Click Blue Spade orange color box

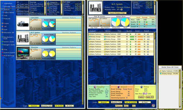pos(48,10)
